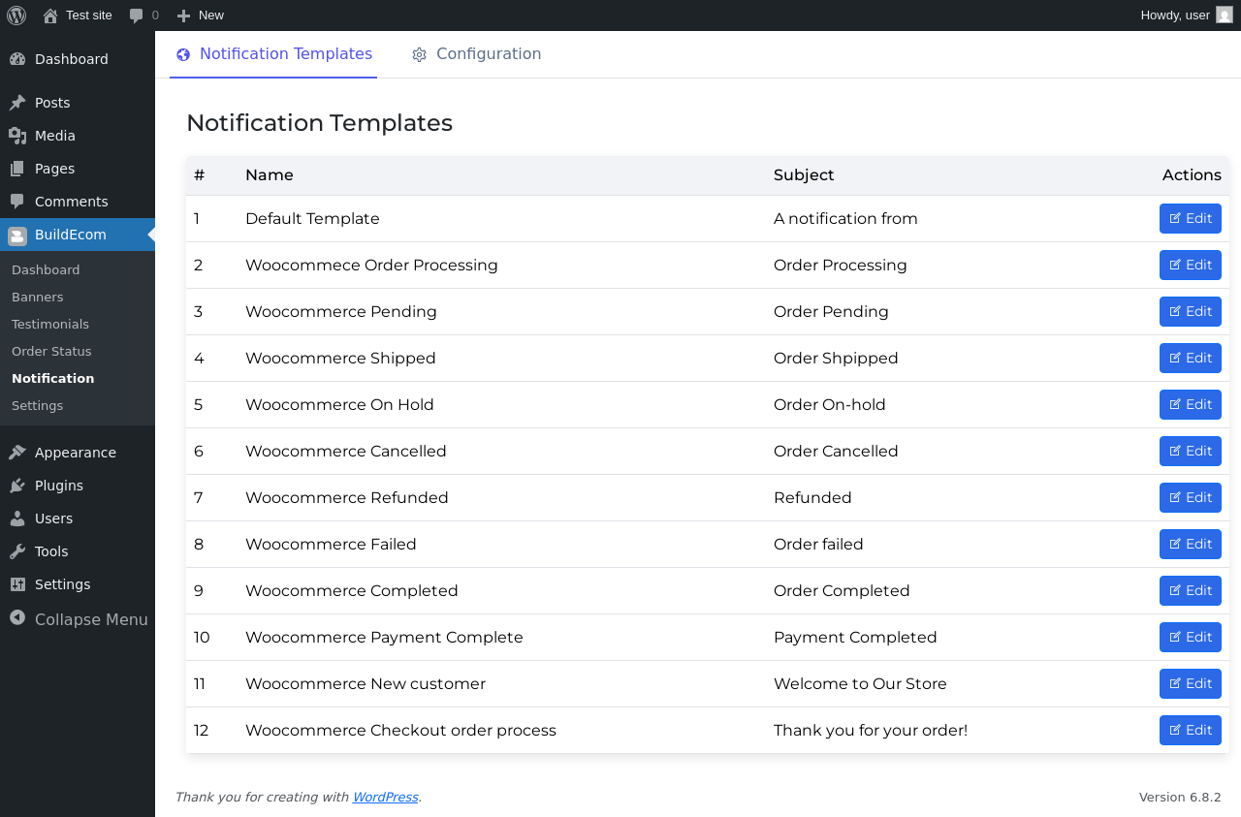Edit Woocommerce Payment Complete template
This screenshot has width=1241, height=817.
(1191, 637)
